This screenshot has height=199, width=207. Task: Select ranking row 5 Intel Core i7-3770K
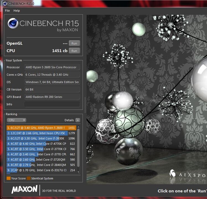pyautogui.click(x=42, y=149)
